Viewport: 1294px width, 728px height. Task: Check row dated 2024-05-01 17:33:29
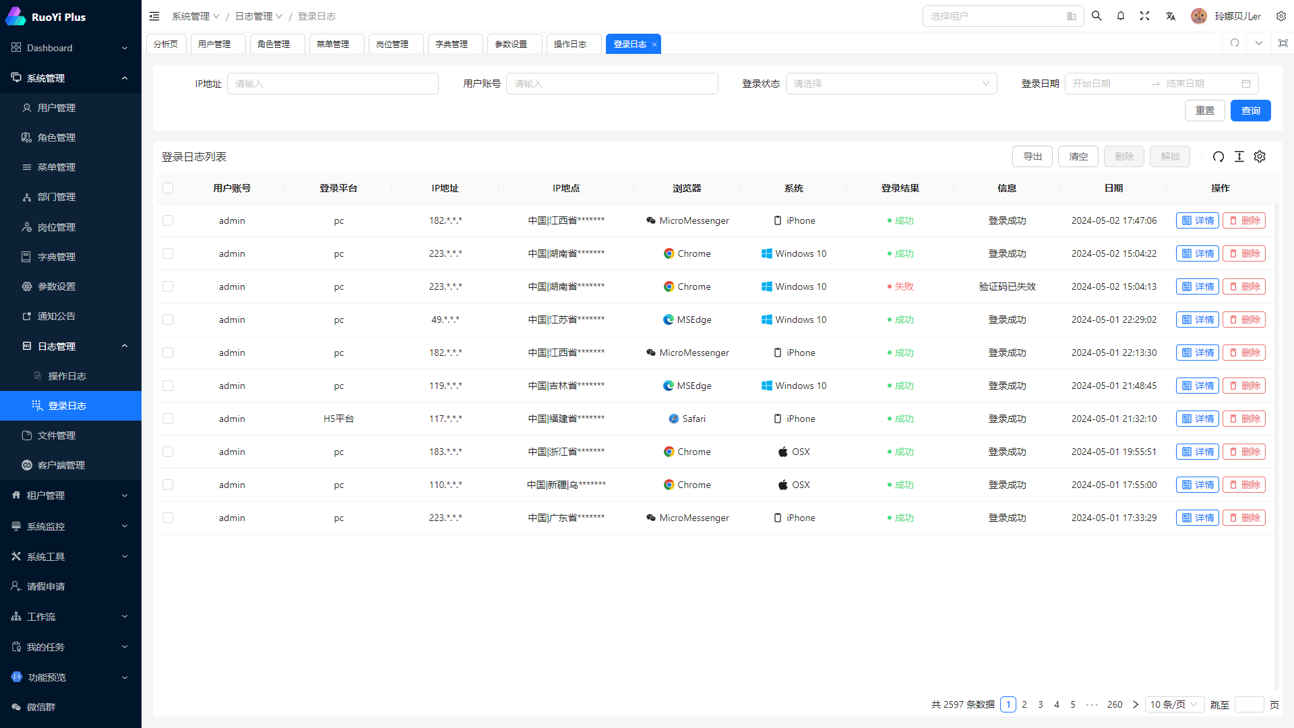point(168,518)
